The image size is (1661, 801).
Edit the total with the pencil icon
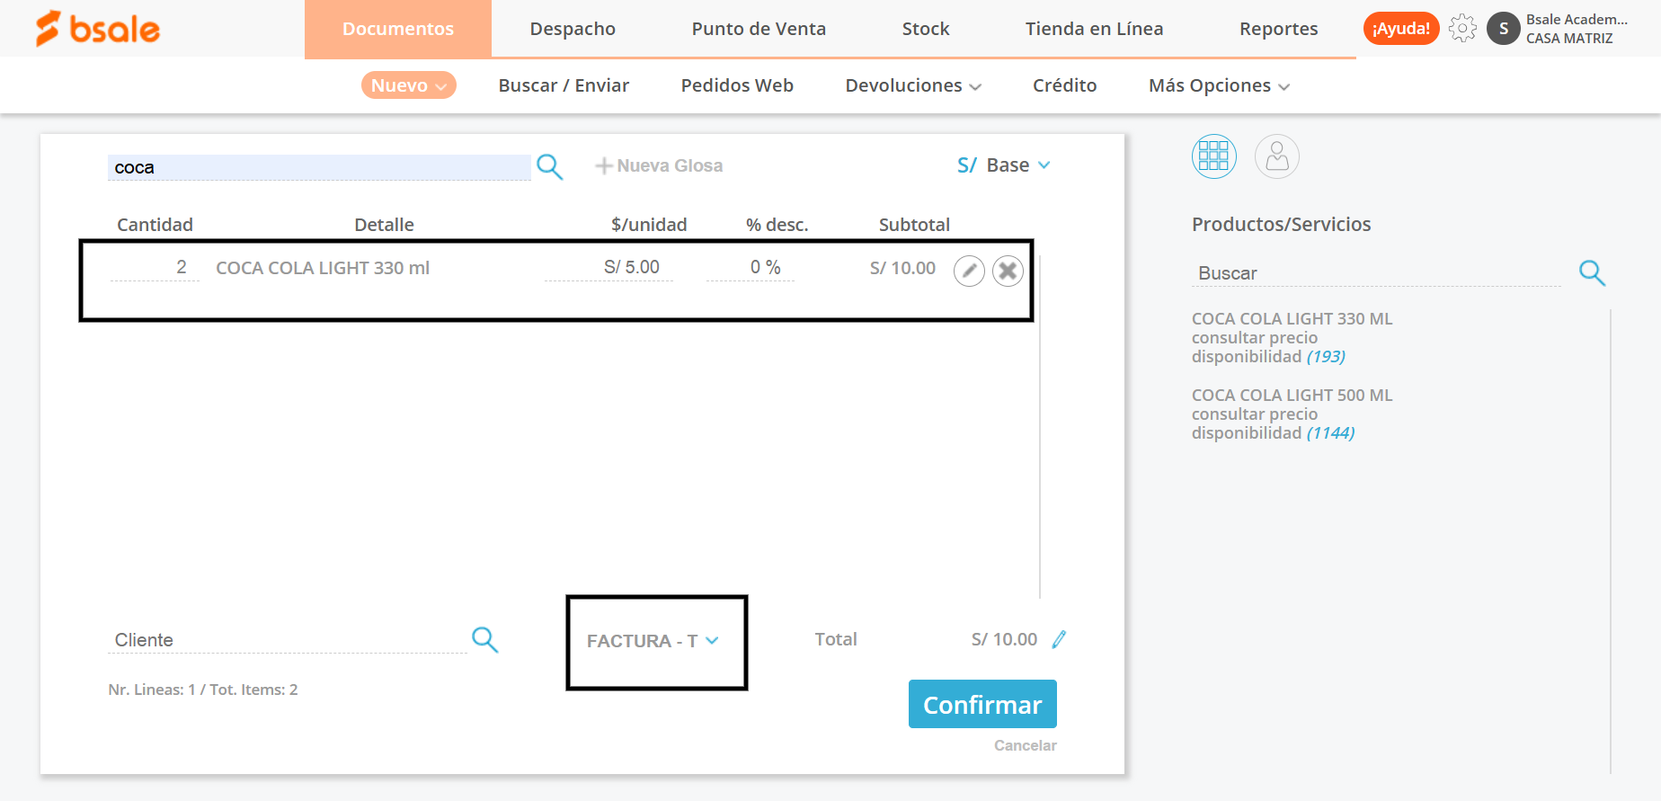click(x=1059, y=639)
